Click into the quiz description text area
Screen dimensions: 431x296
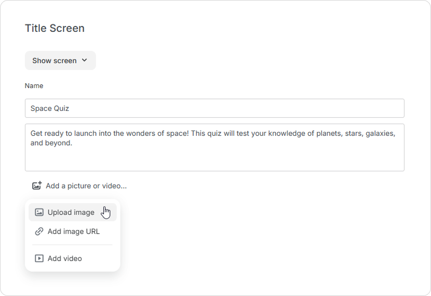[x=214, y=147]
